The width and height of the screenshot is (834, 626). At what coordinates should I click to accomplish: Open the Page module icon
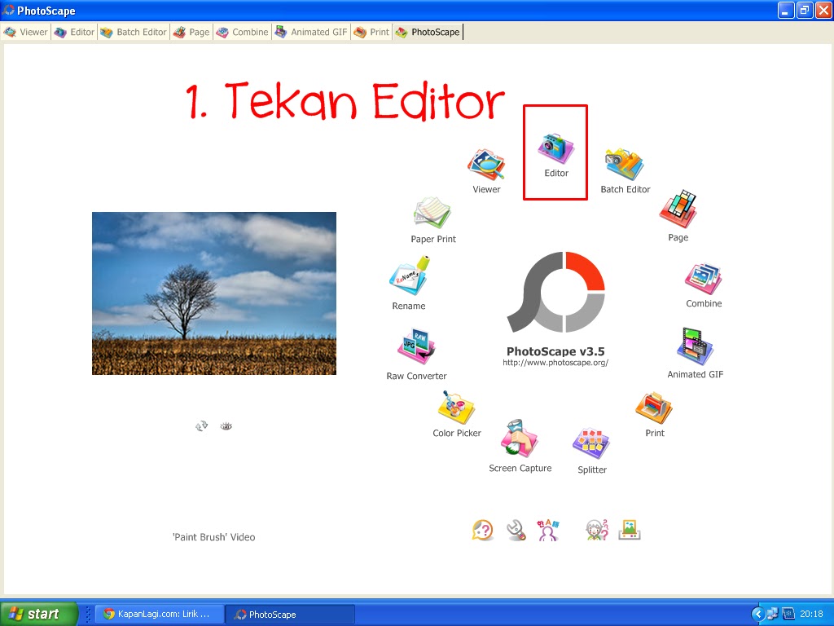[x=678, y=209]
